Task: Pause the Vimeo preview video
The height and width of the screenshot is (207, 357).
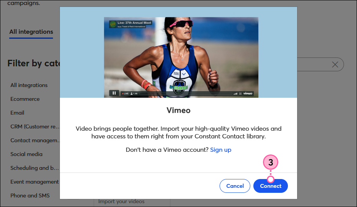Action: (x=114, y=93)
